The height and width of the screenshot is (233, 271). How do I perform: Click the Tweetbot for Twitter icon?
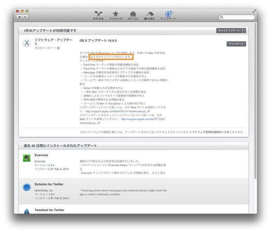coord(27,211)
